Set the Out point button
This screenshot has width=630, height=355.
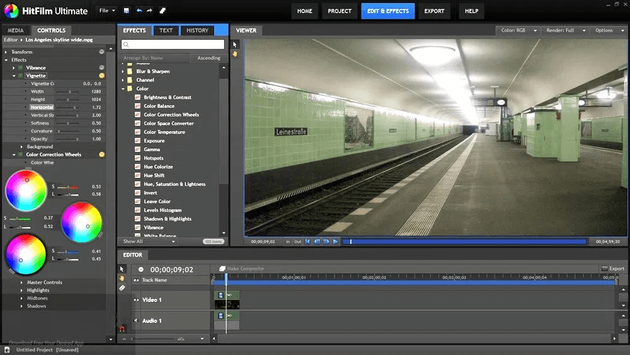point(298,242)
